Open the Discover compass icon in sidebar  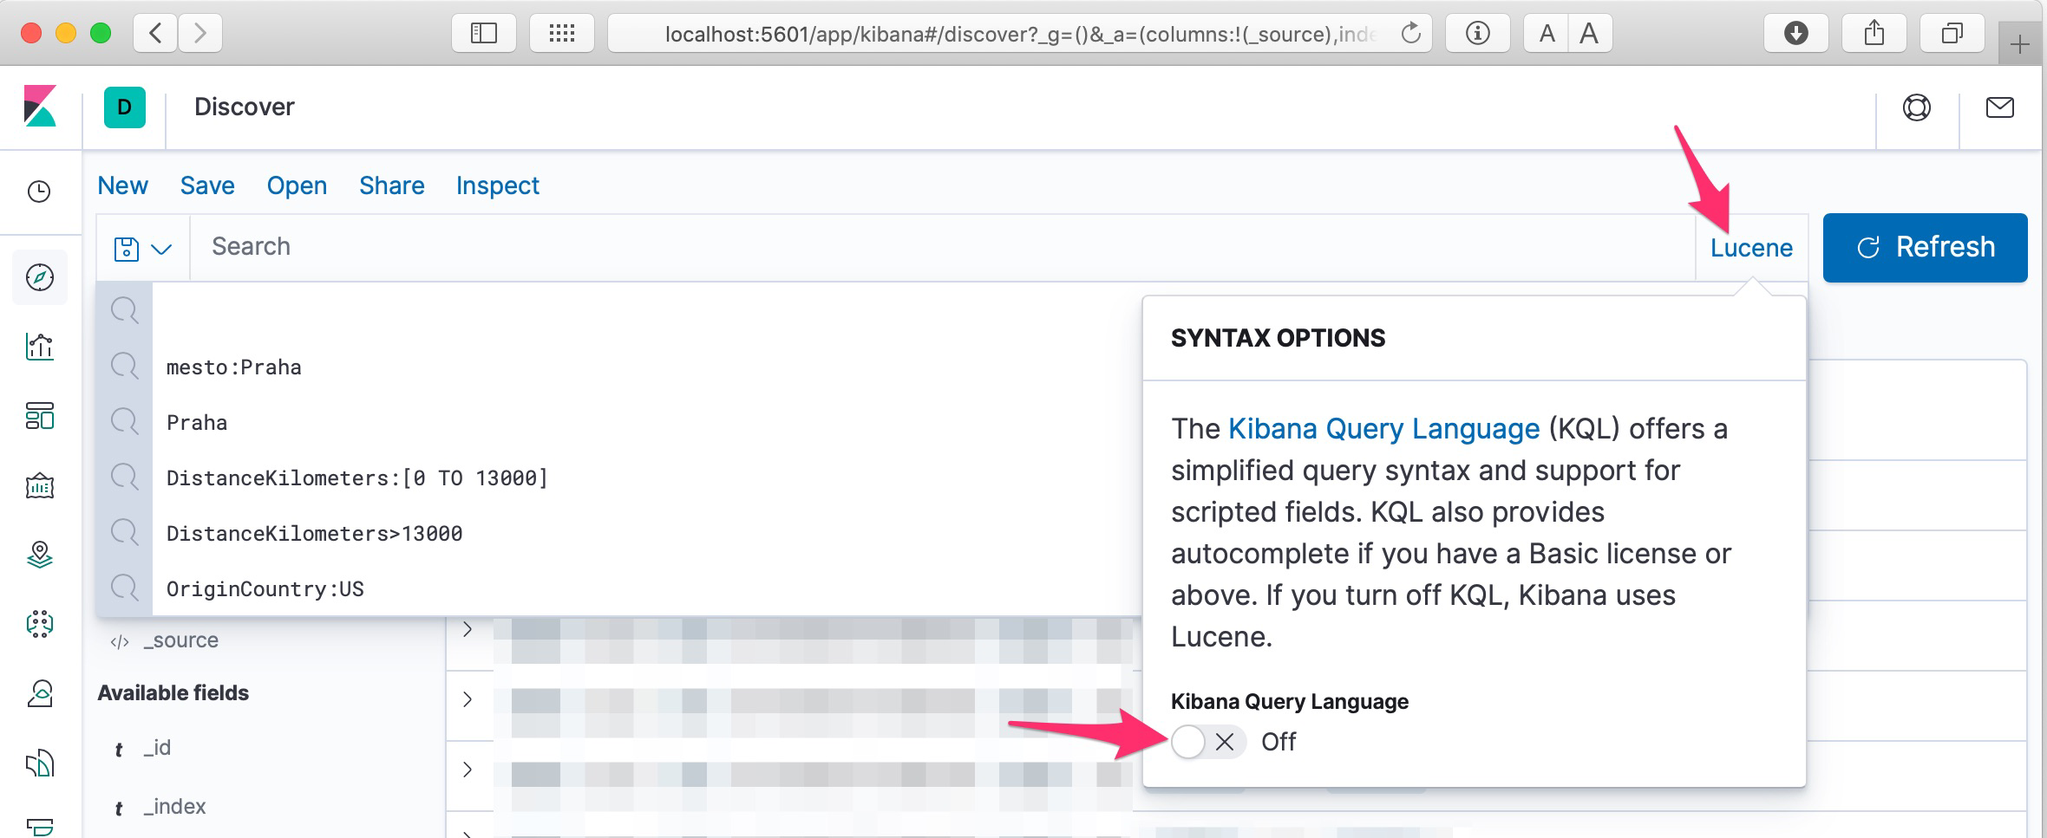coord(40,277)
